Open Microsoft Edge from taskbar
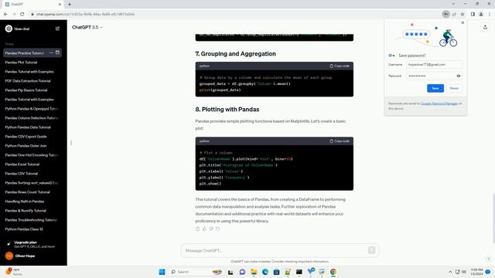This screenshot has width=495, height=278. point(265,272)
